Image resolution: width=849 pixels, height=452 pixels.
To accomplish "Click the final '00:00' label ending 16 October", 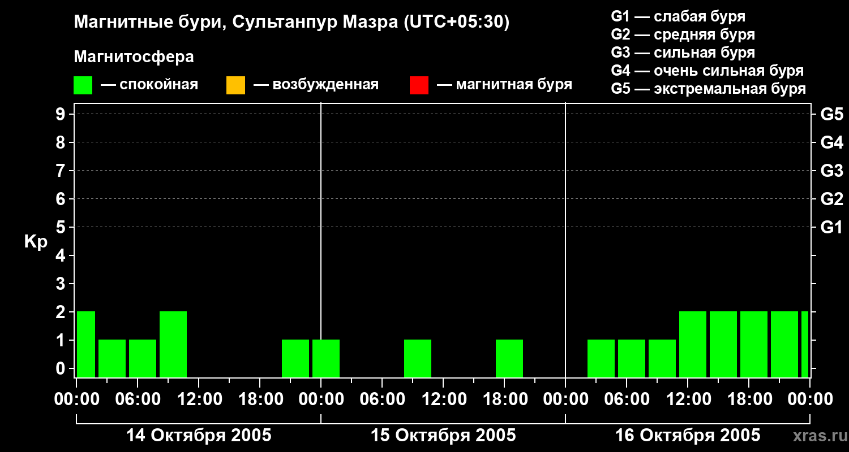I will pyautogui.click(x=810, y=399).
